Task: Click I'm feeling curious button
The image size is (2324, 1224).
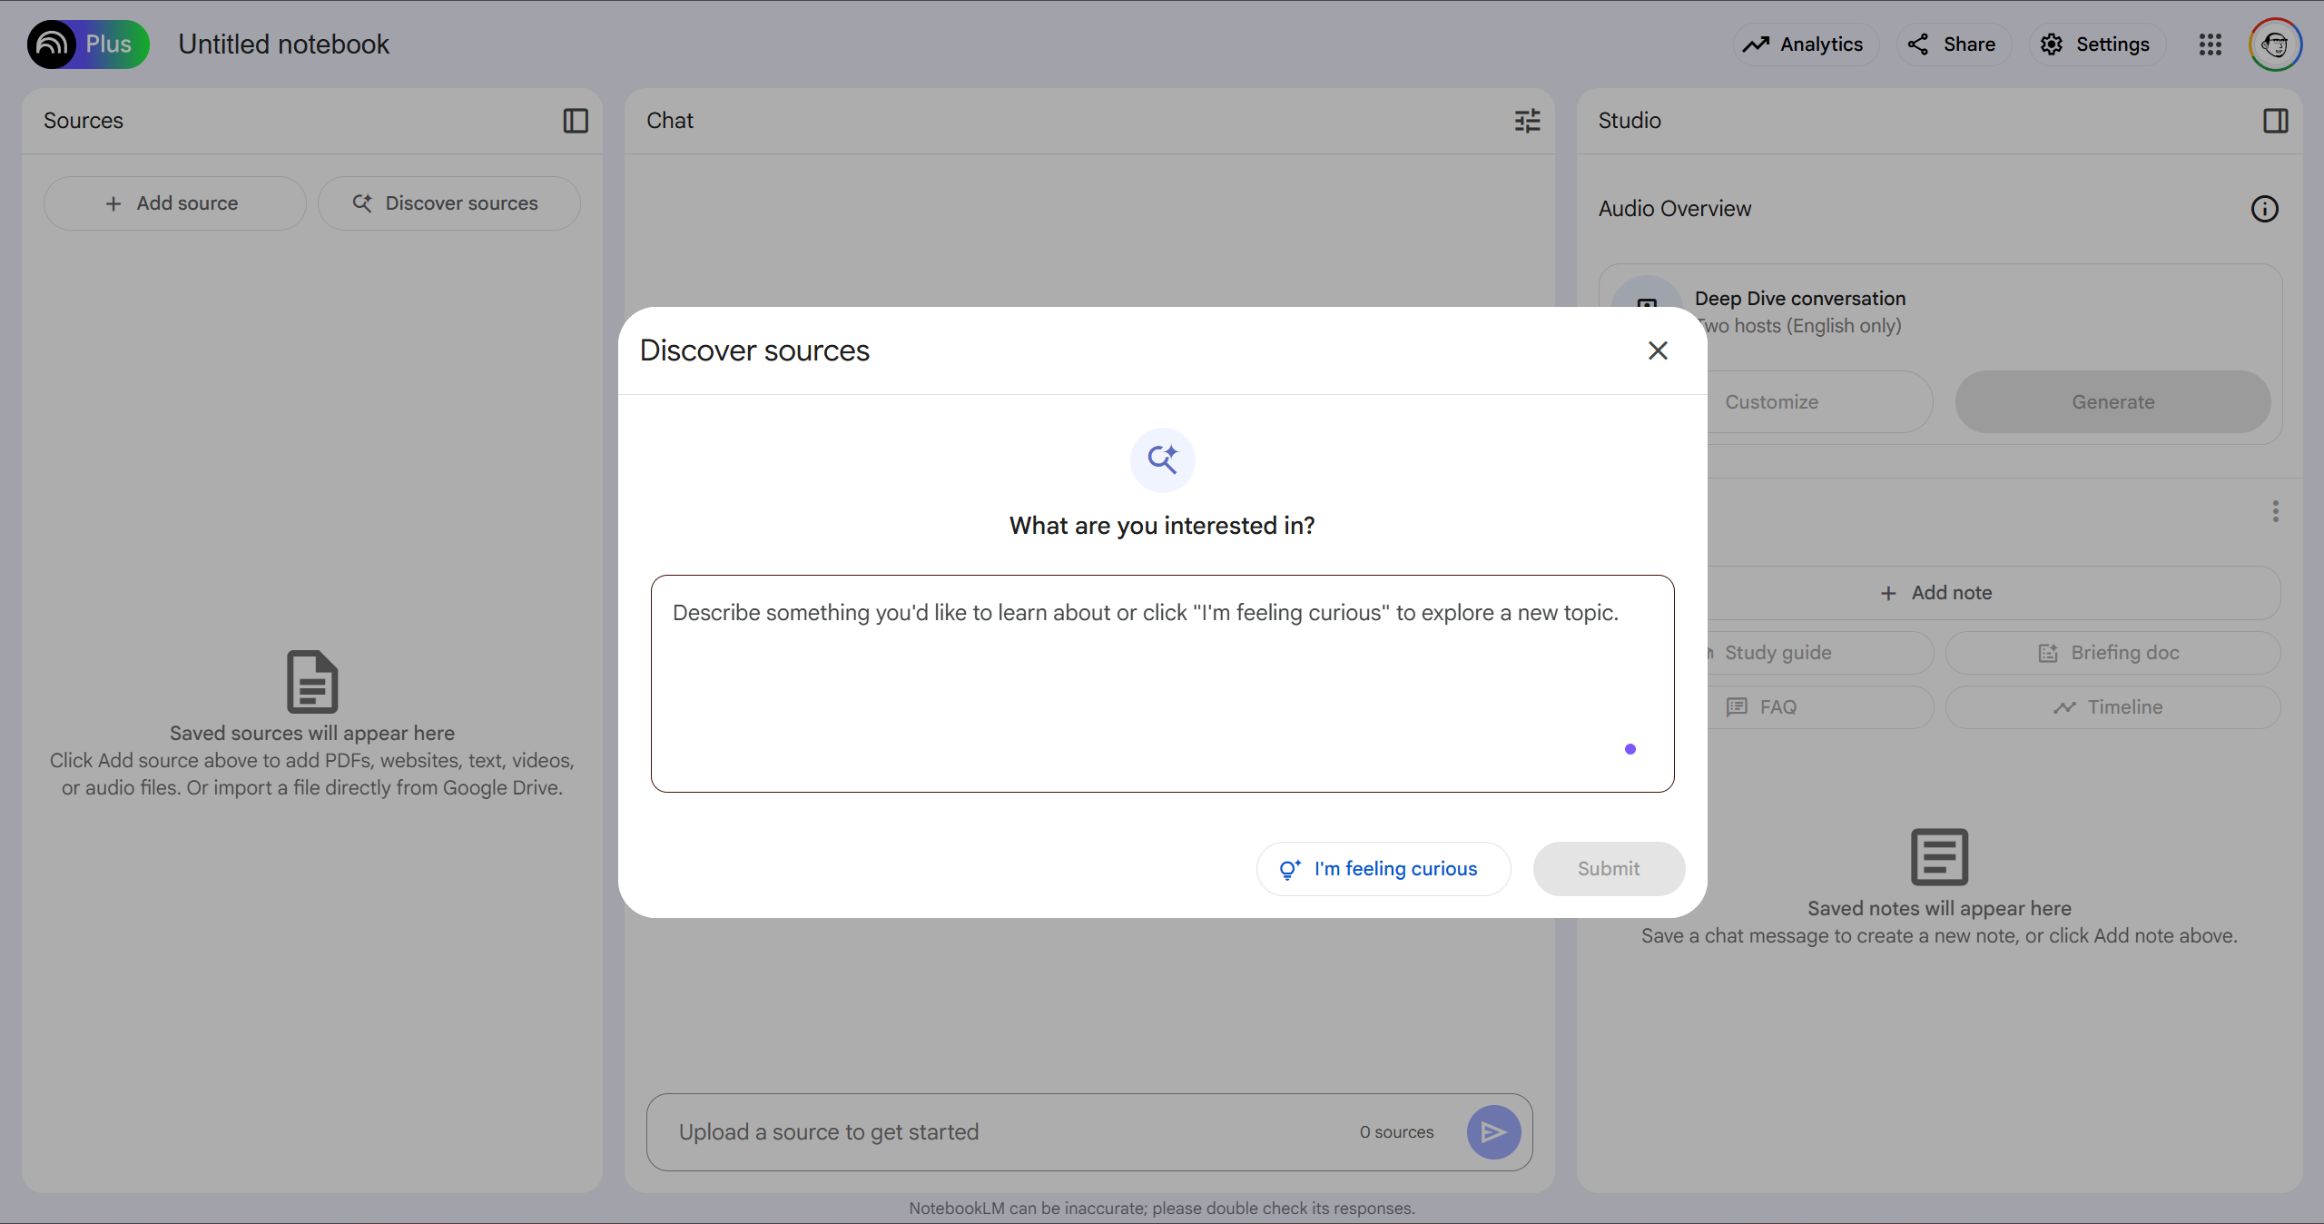Action: 1383,869
